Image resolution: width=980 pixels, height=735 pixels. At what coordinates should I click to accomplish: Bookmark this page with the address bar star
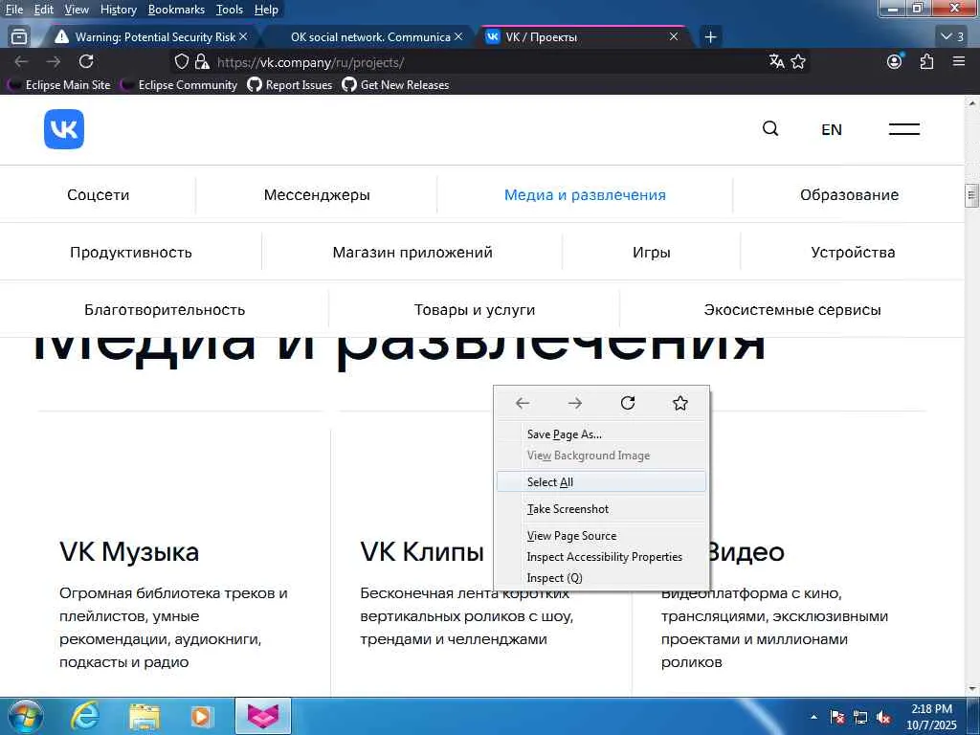point(798,61)
